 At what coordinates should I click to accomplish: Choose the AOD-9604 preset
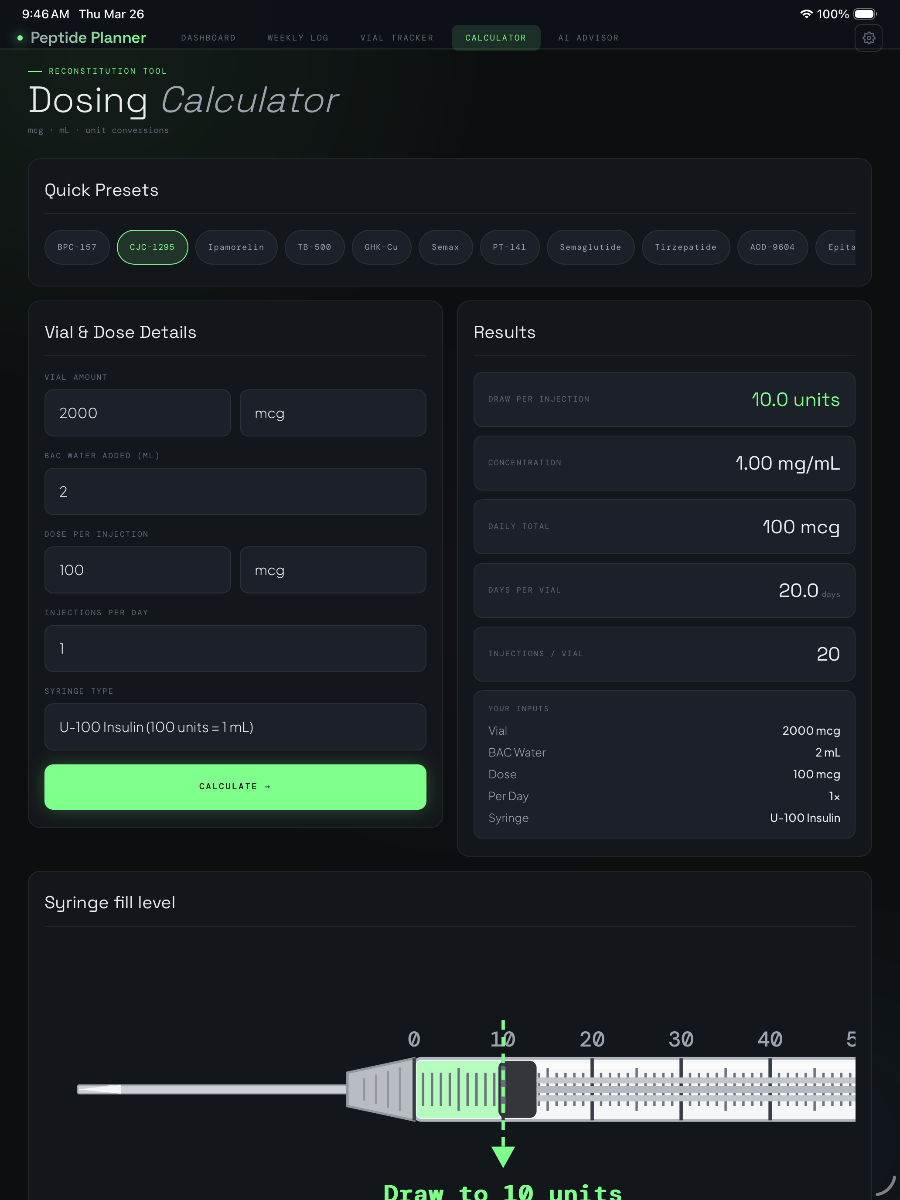pos(773,247)
